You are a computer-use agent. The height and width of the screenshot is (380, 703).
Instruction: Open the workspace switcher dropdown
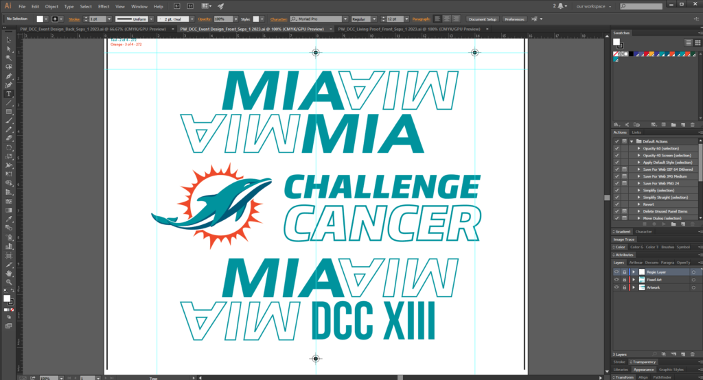[x=593, y=6]
